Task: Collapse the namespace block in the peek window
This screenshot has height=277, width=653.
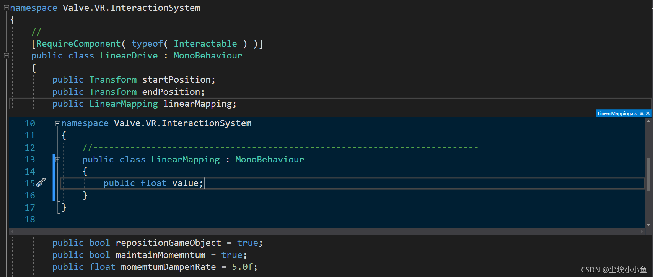Action: 57,123
